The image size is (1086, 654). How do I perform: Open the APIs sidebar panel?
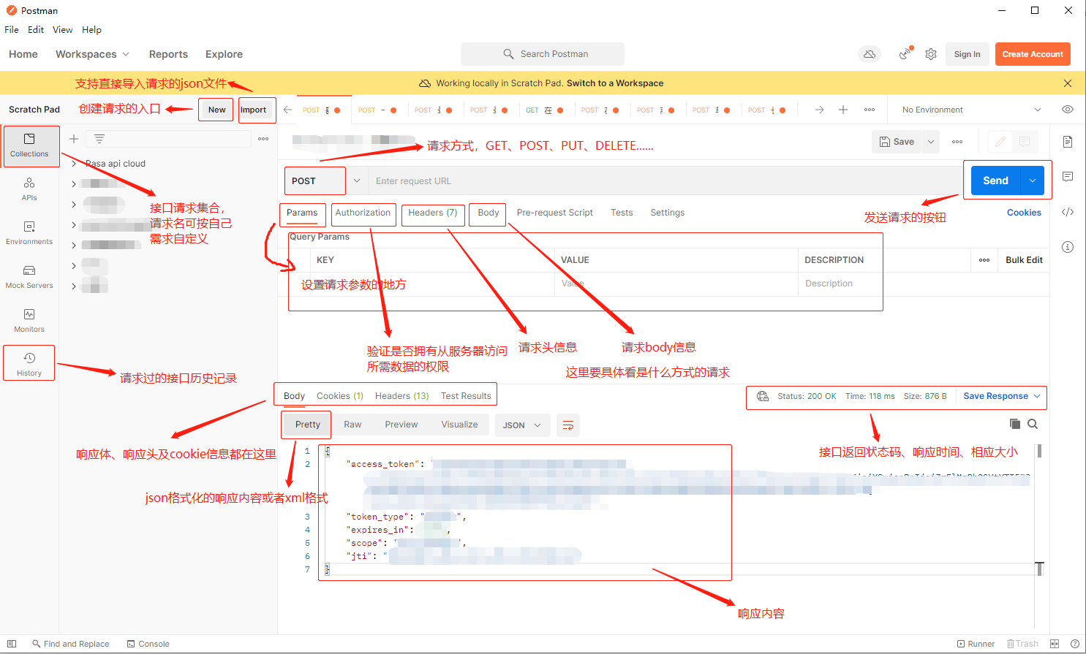point(29,189)
